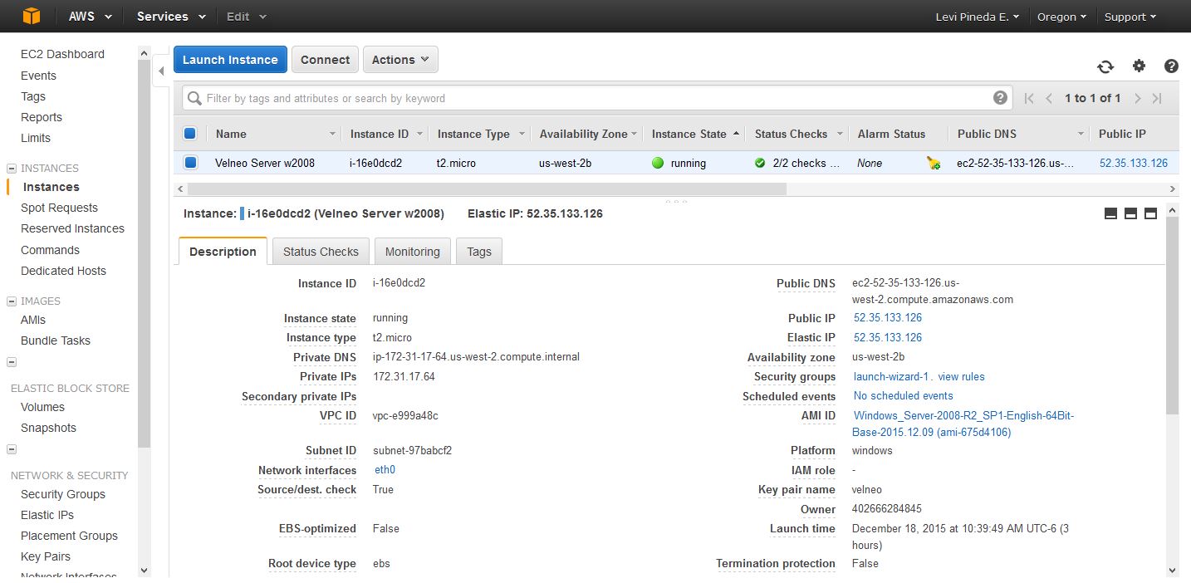Open Key Pairs in sidebar
1191x583 pixels.
coord(46,556)
